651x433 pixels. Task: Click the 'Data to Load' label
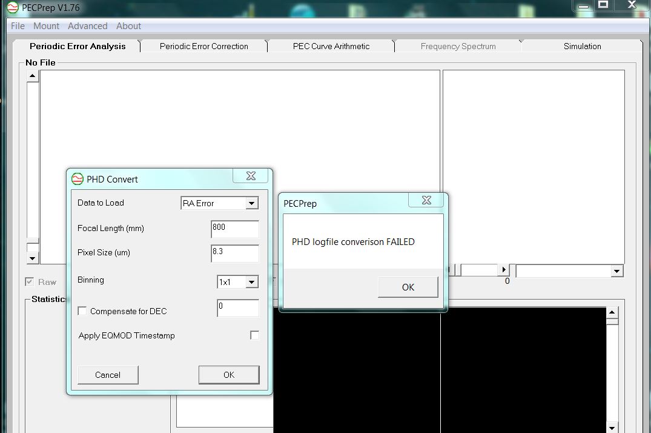[x=101, y=203]
